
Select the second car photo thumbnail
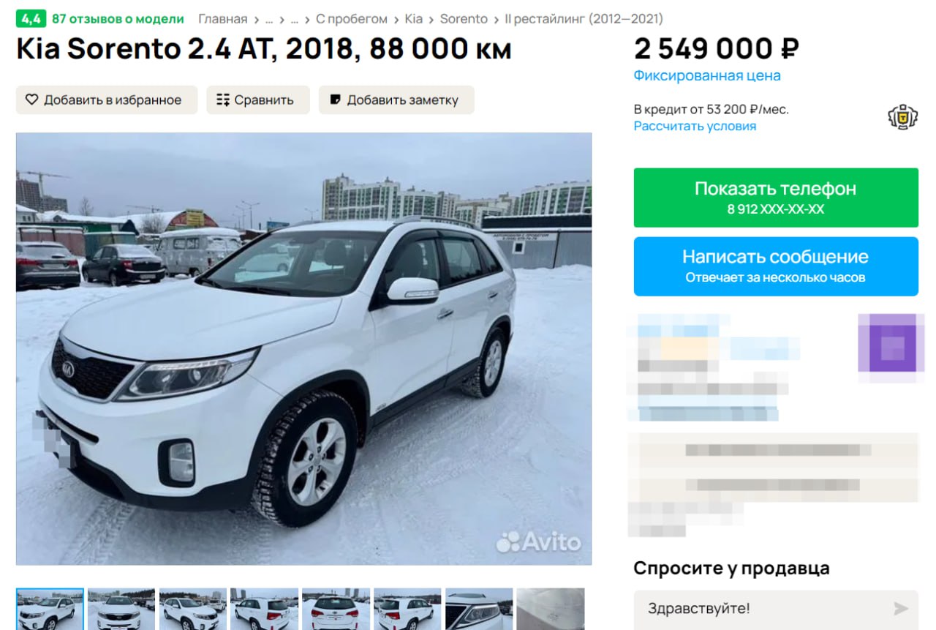(121, 609)
